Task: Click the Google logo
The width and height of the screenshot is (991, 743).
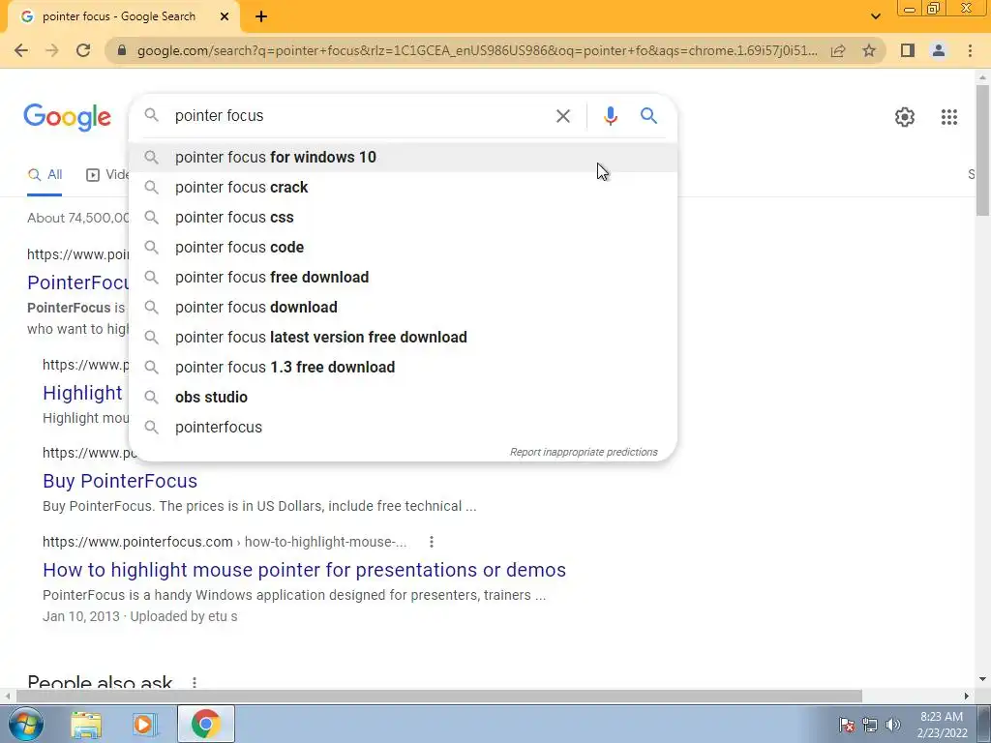Action: (68, 117)
